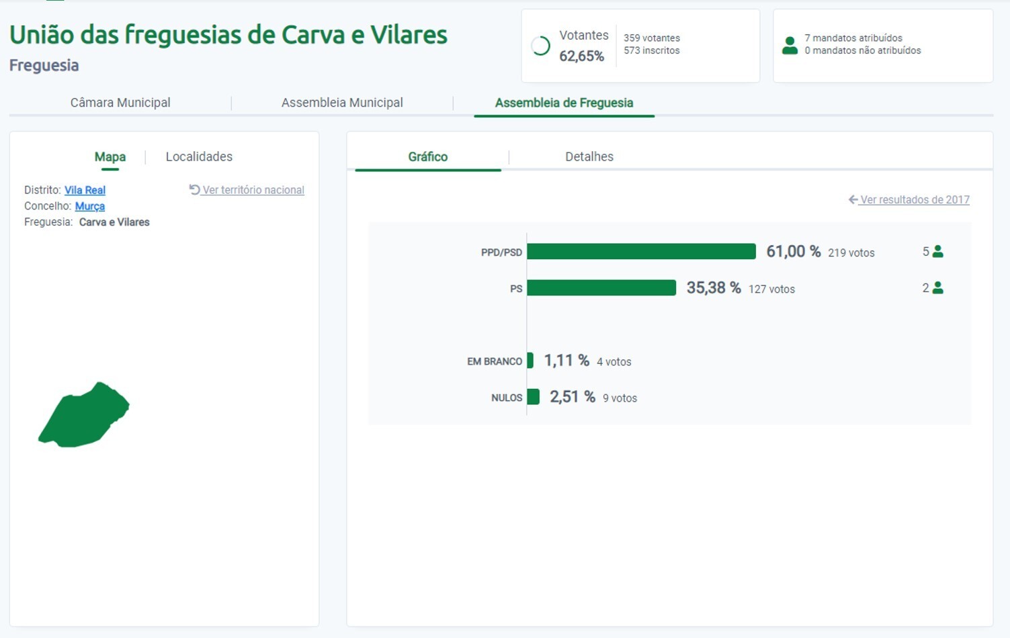Screen dimensions: 1010x638
Task: Click the NULOS votes bar
Action: (533, 397)
